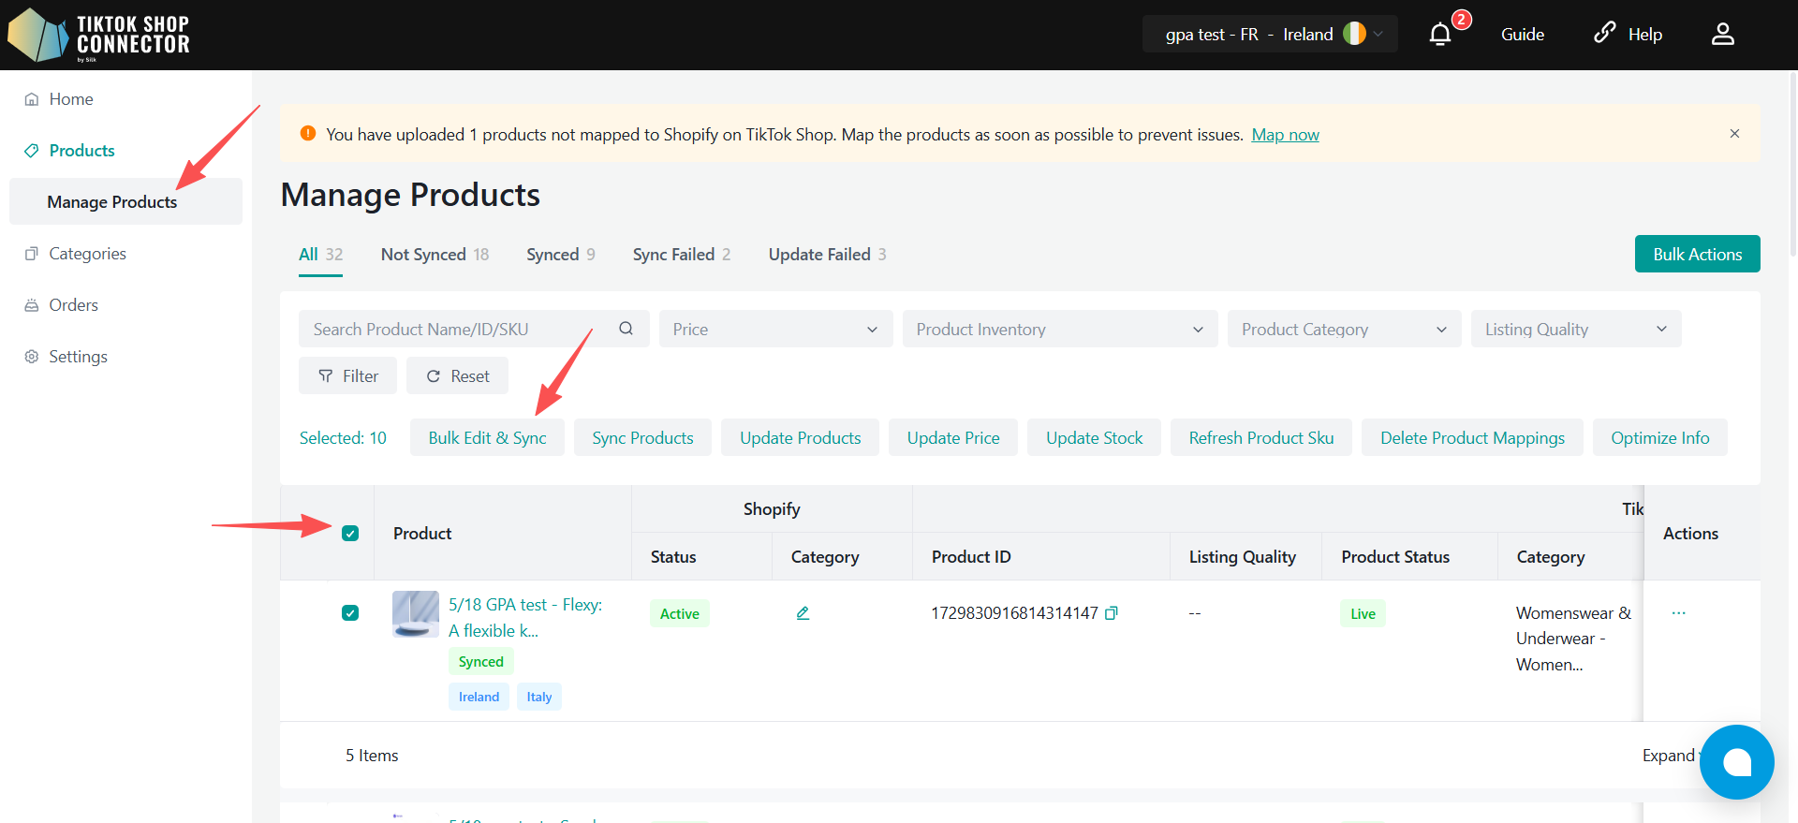Click the TikTok Shop Connector logo
This screenshot has width=1798, height=823.
click(x=99, y=36)
